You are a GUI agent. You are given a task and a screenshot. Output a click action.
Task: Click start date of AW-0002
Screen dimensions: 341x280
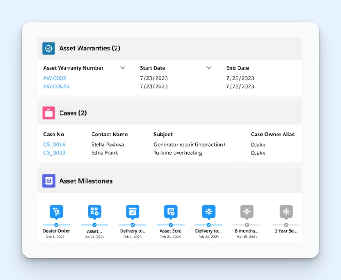pos(154,78)
